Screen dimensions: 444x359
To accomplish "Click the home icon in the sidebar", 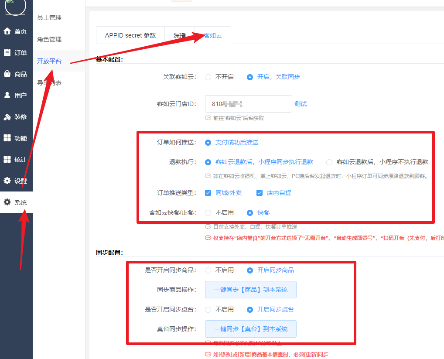I will (x=7, y=31).
